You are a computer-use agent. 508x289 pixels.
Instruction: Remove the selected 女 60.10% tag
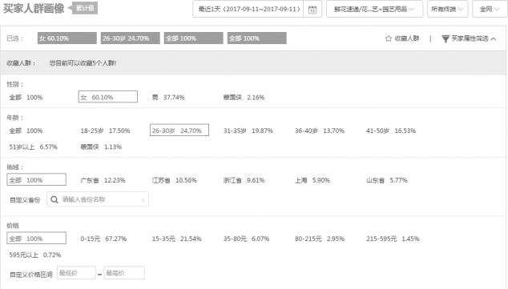pyautogui.click(x=67, y=38)
